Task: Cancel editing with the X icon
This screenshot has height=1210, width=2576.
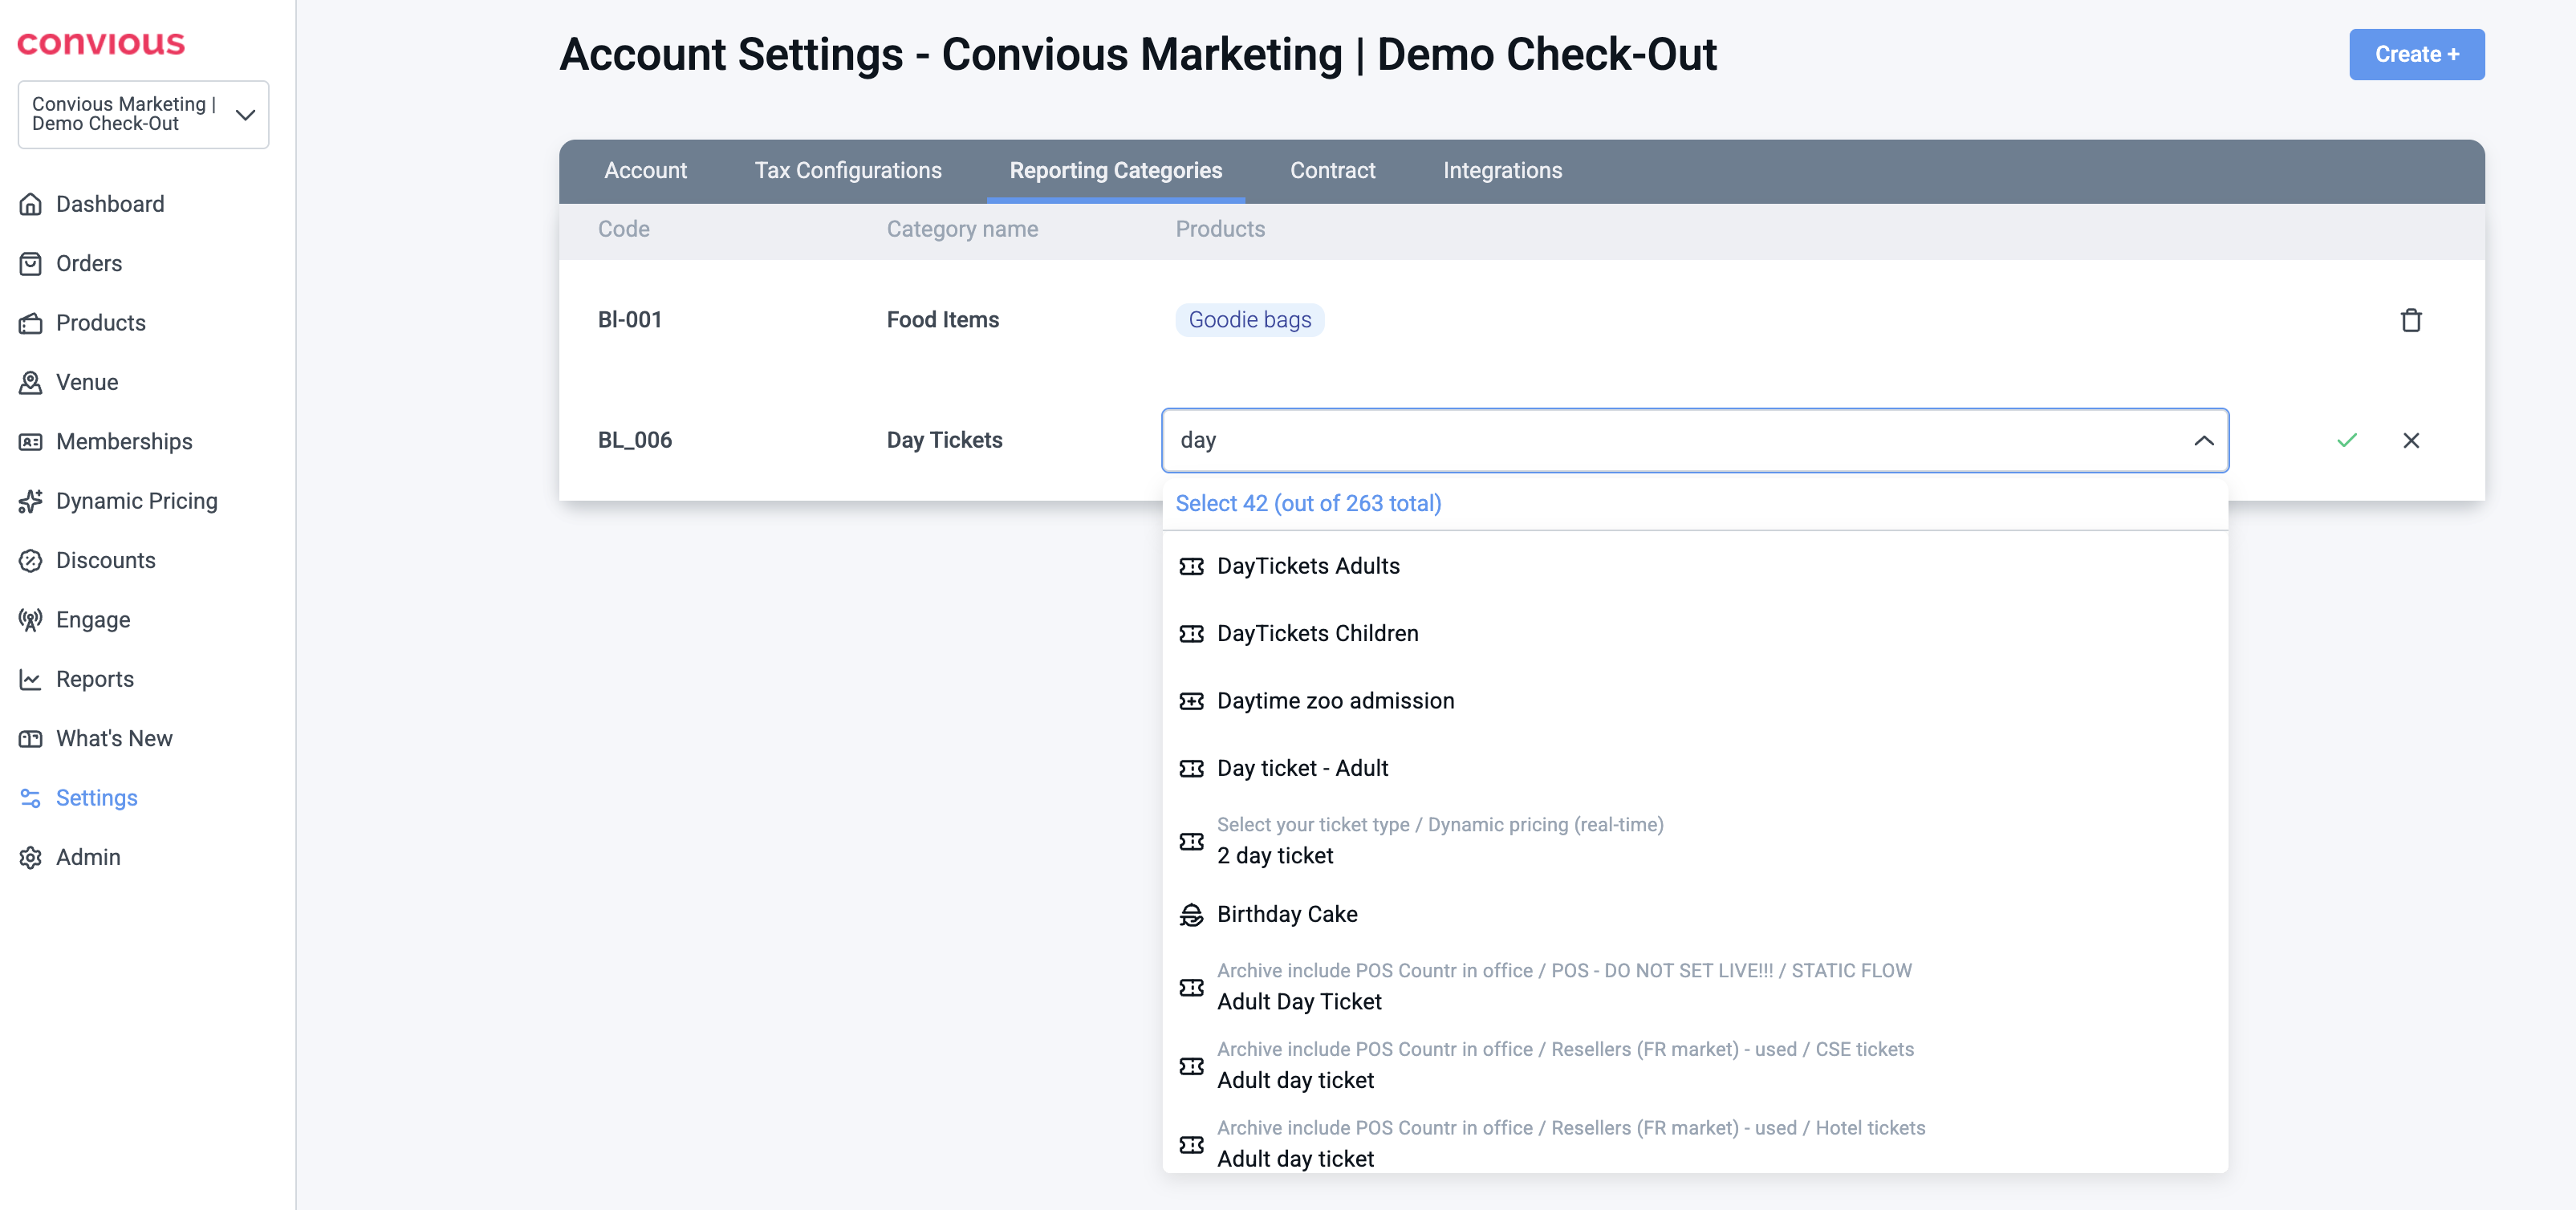Action: tap(2410, 440)
